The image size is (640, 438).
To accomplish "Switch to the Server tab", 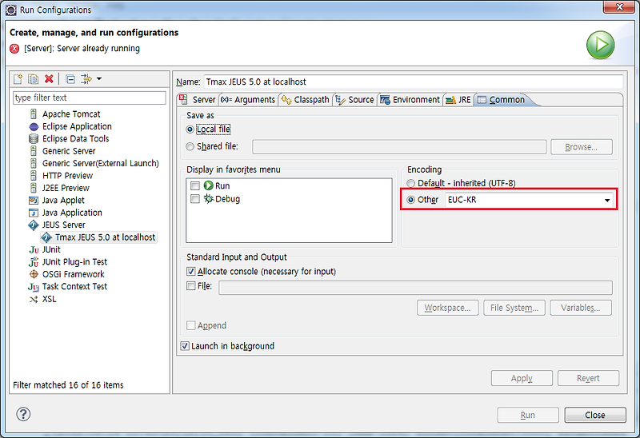I will (x=198, y=99).
